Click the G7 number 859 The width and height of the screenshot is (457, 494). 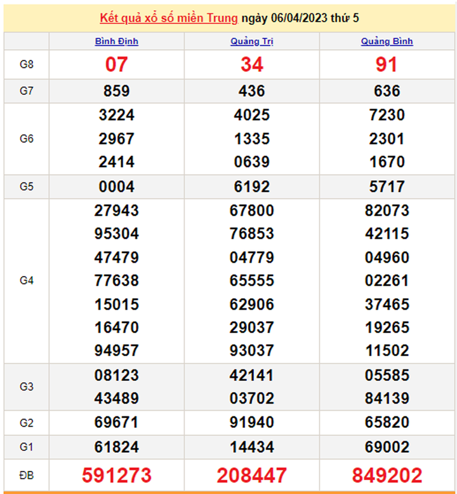(117, 91)
